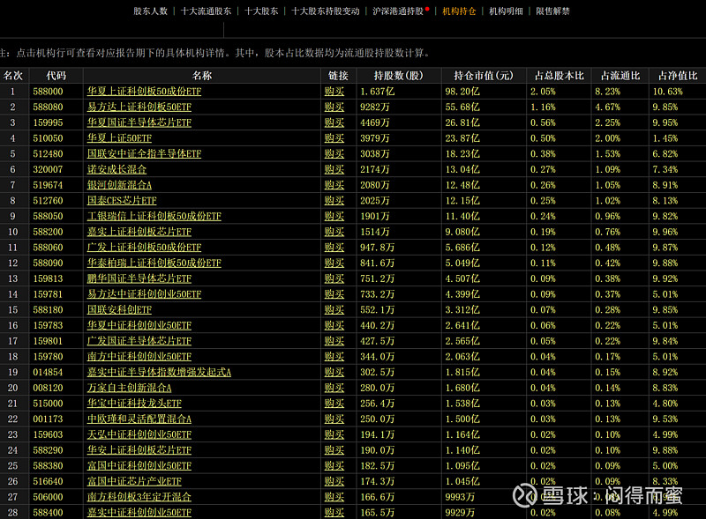Select the 机构持仓 tab
Image resolution: width=706 pixels, height=519 pixels.
(x=459, y=11)
